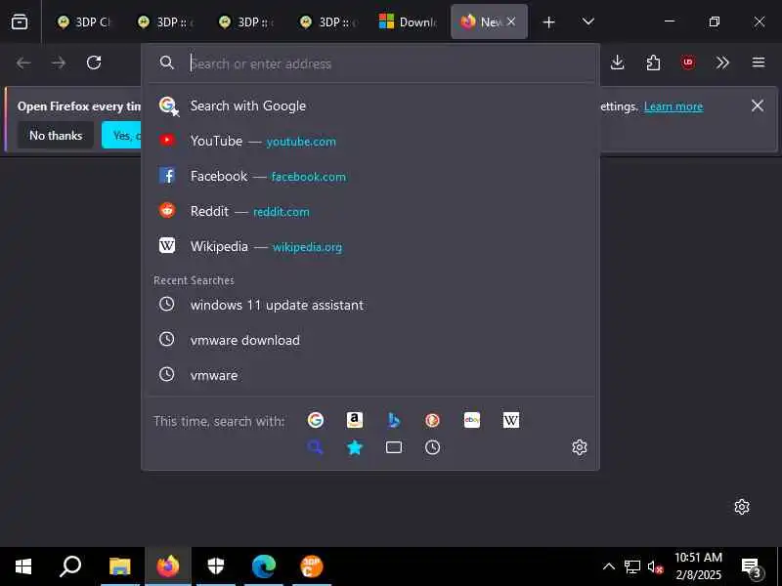Search this time with Amazon icon
Viewport: 782px width, 586px height.
point(355,420)
